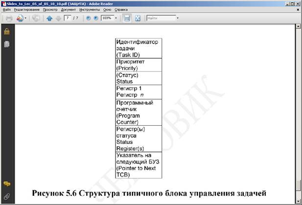302x205 pixels.
Task: Go to next page with down arrow
Action: pyautogui.click(x=58, y=18)
